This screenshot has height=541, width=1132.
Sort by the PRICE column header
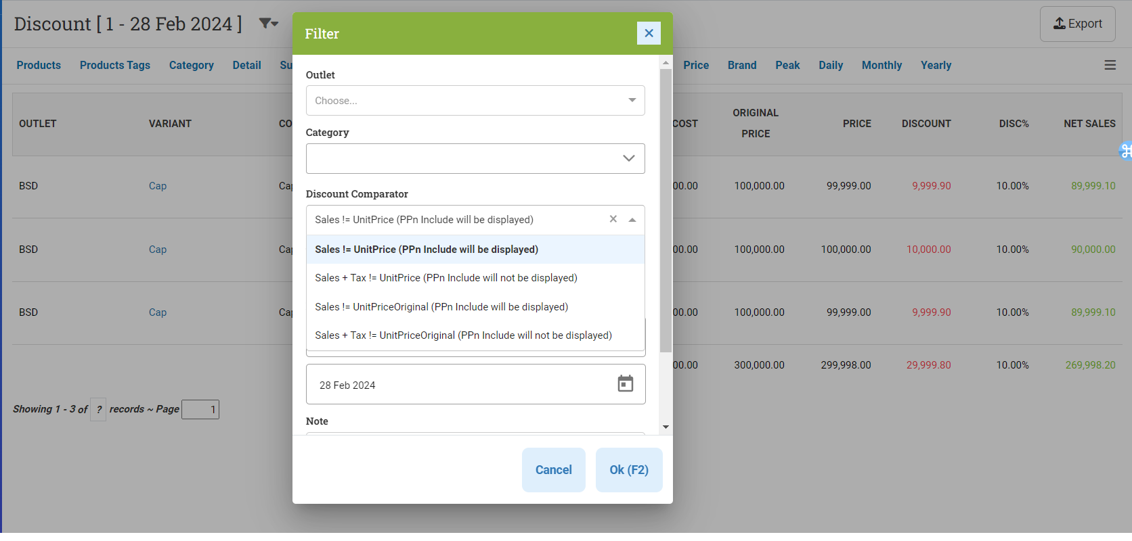click(857, 124)
